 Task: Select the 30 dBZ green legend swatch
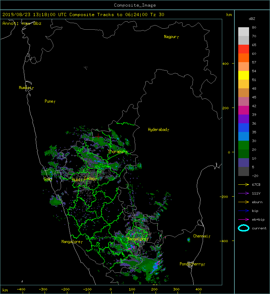(243, 145)
